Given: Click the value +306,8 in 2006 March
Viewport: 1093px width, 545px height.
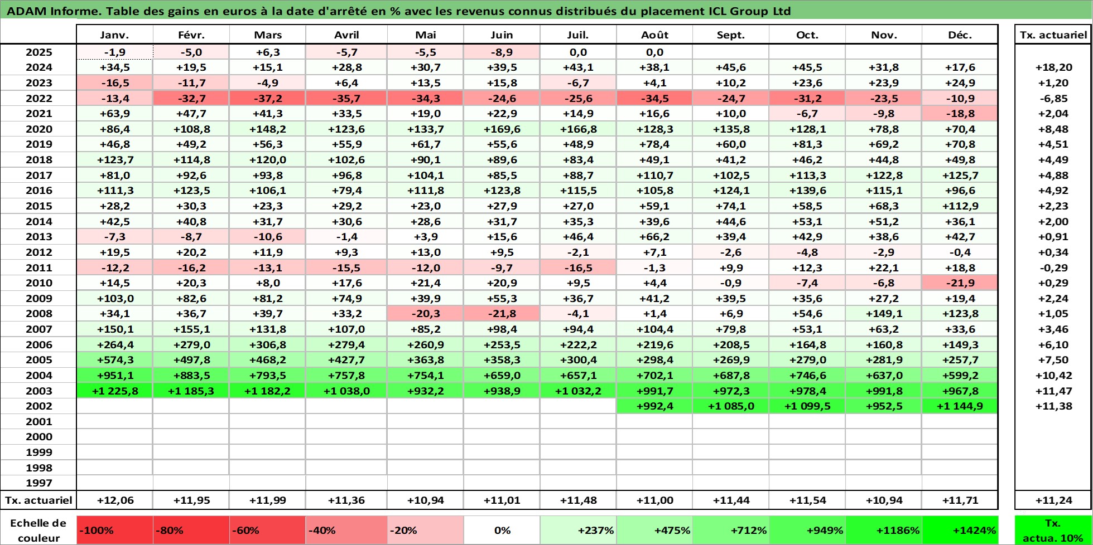Looking at the screenshot, I should [267, 344].
